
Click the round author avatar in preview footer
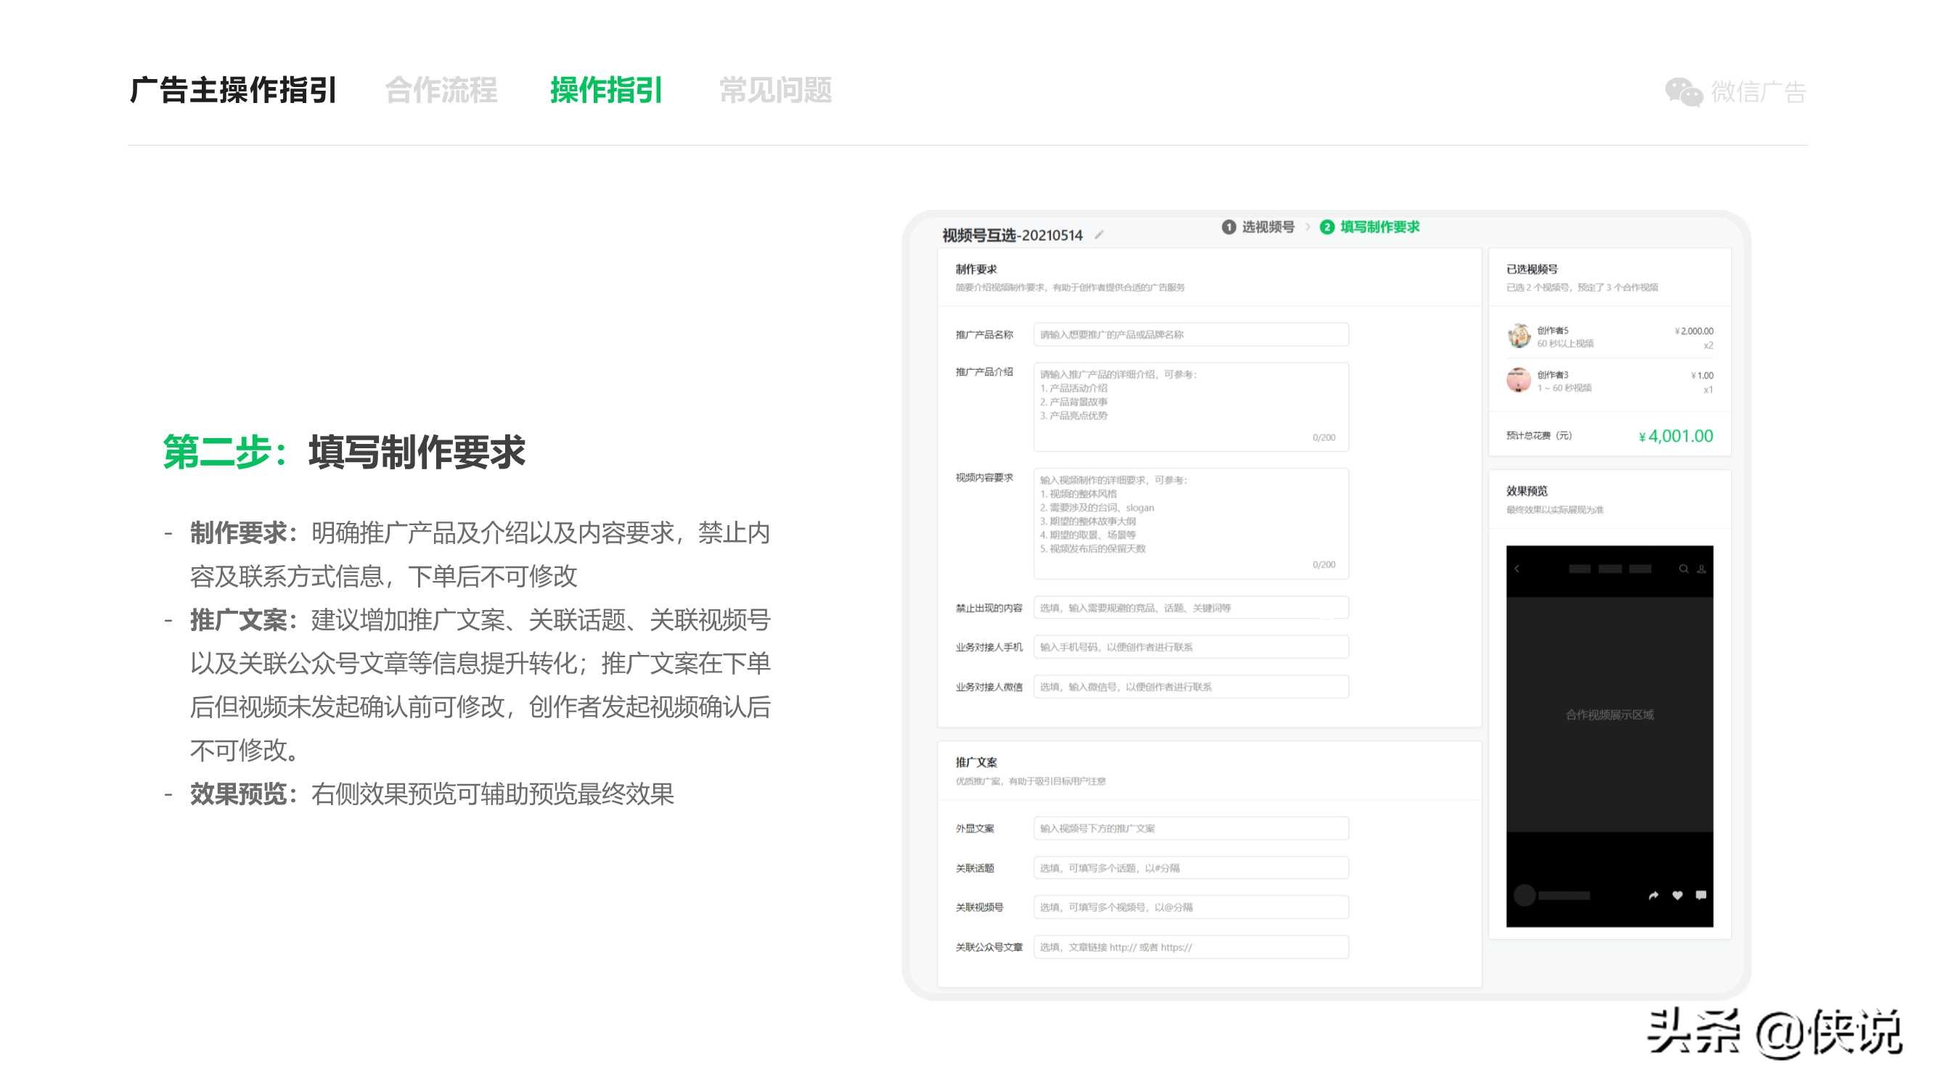click(1524, 895)
